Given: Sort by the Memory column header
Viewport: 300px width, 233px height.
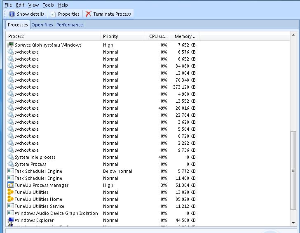Looking at the screenshot, I should [185, 36].
